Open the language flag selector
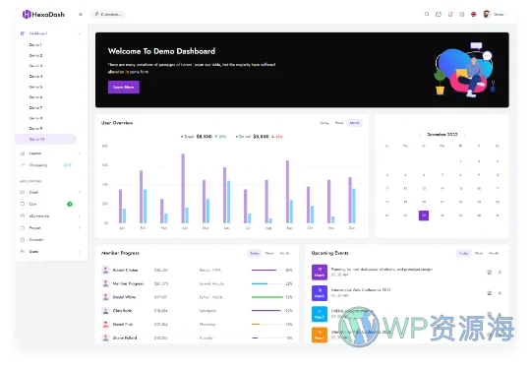Viewport: 531px width, 368px height. 473,14
